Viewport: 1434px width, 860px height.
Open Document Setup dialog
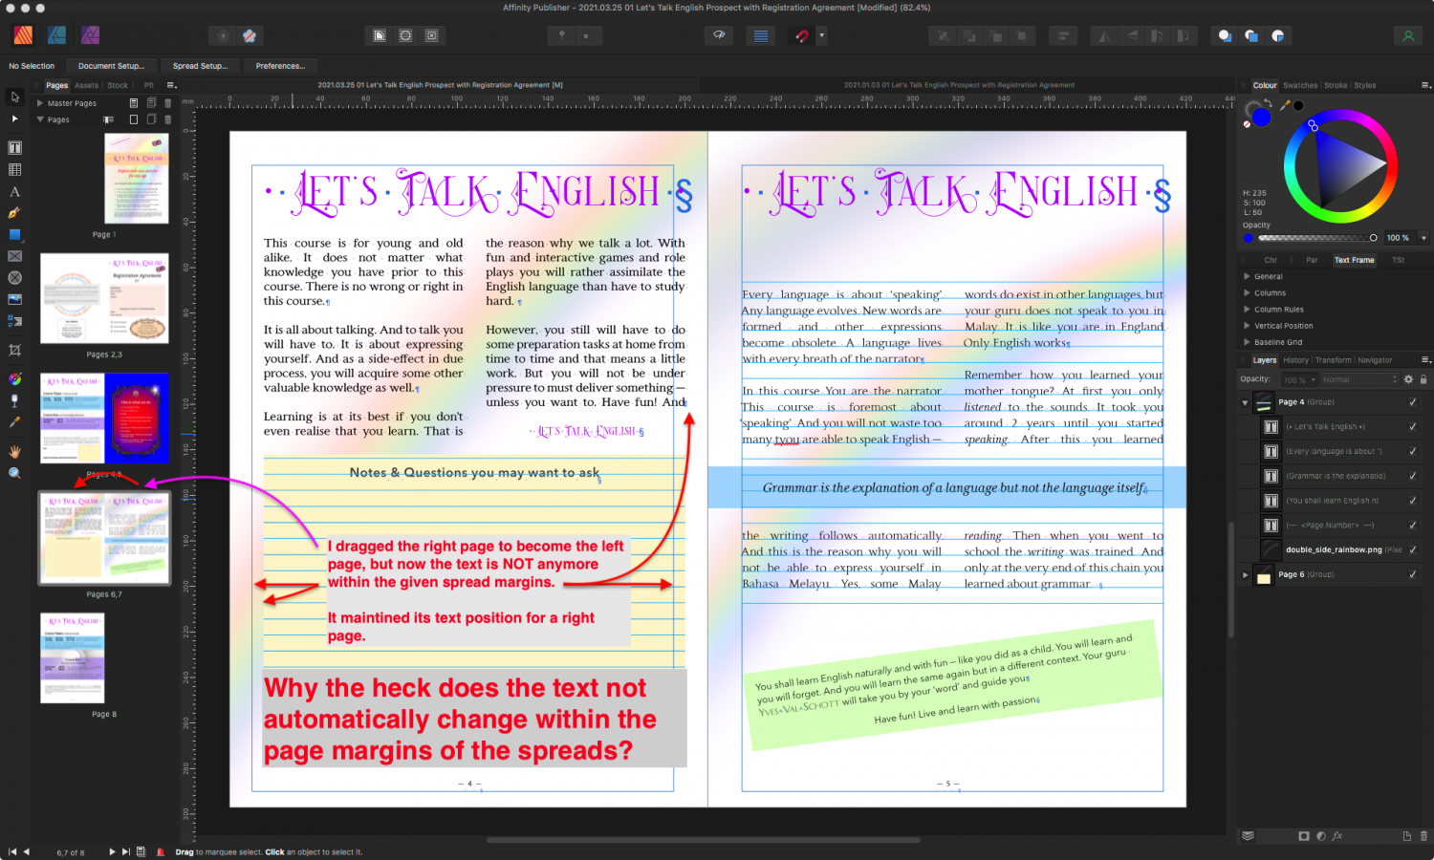tap(111, 66)
